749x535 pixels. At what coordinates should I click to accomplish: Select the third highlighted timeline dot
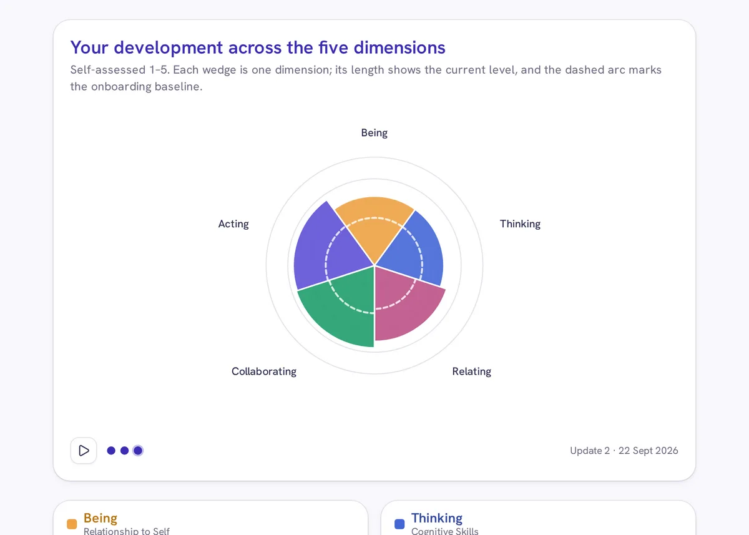click(x=138, y=451)
